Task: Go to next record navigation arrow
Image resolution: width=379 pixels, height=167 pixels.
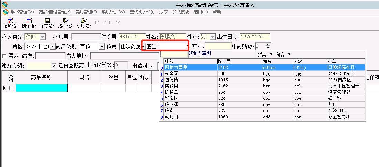Action: coord(111,23)
